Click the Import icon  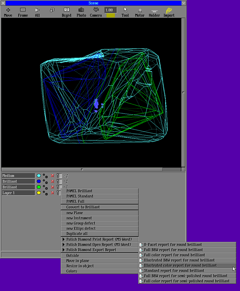(x=169, y=12)
